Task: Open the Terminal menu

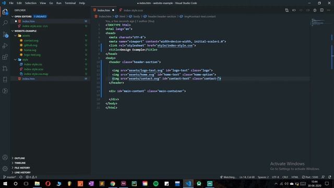Action: pos(70,3)
